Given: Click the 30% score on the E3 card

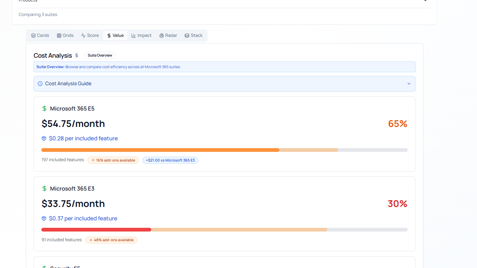Looking at the screenshot, I should coord(398,204).
